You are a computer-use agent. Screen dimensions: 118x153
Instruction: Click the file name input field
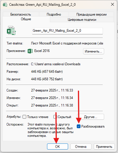[x=68, y=31]
